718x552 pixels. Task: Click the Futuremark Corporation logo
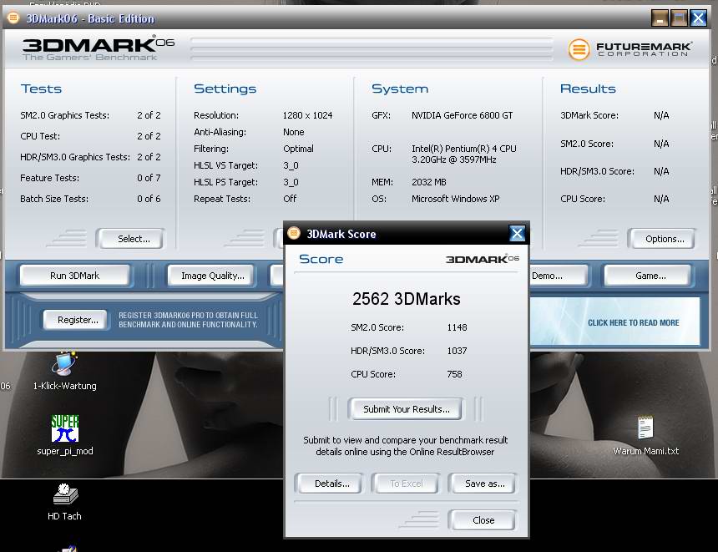(630, 49)
